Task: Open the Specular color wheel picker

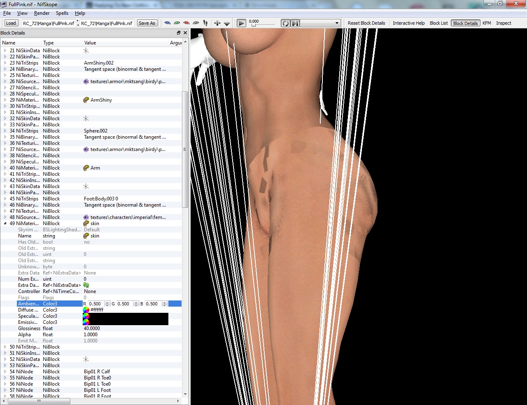Action: click(x=86, y=316)
